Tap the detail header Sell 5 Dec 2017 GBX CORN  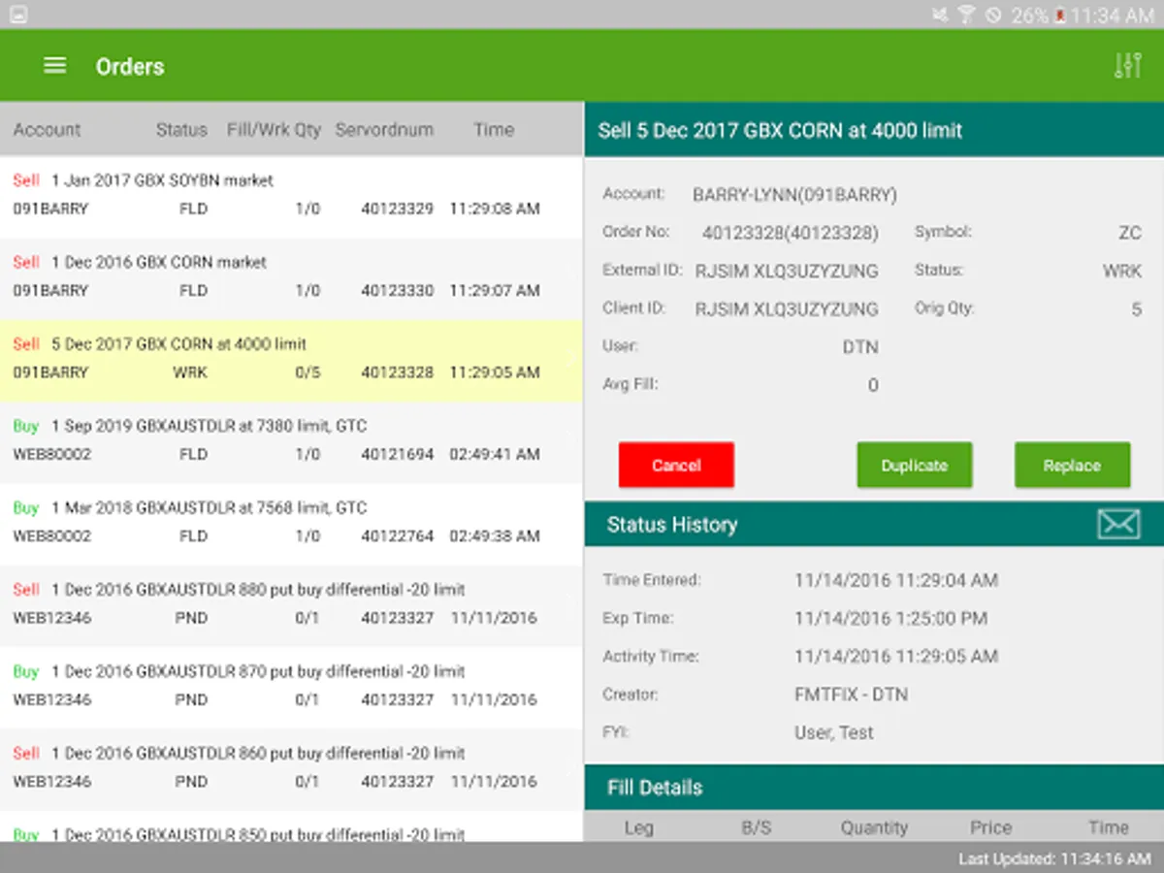pyautogui.click(x=780, y=130)
